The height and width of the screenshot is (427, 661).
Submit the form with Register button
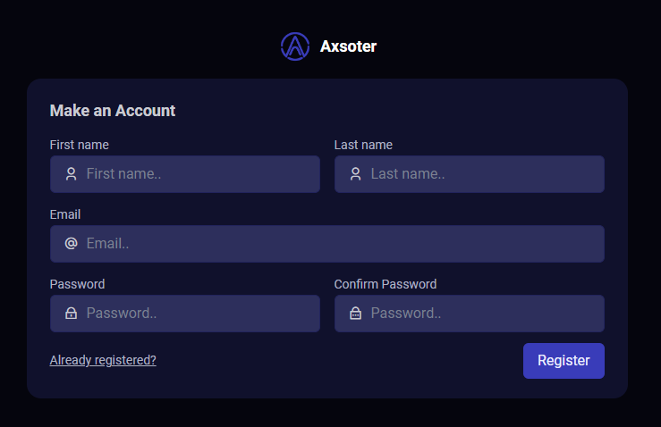564,361
